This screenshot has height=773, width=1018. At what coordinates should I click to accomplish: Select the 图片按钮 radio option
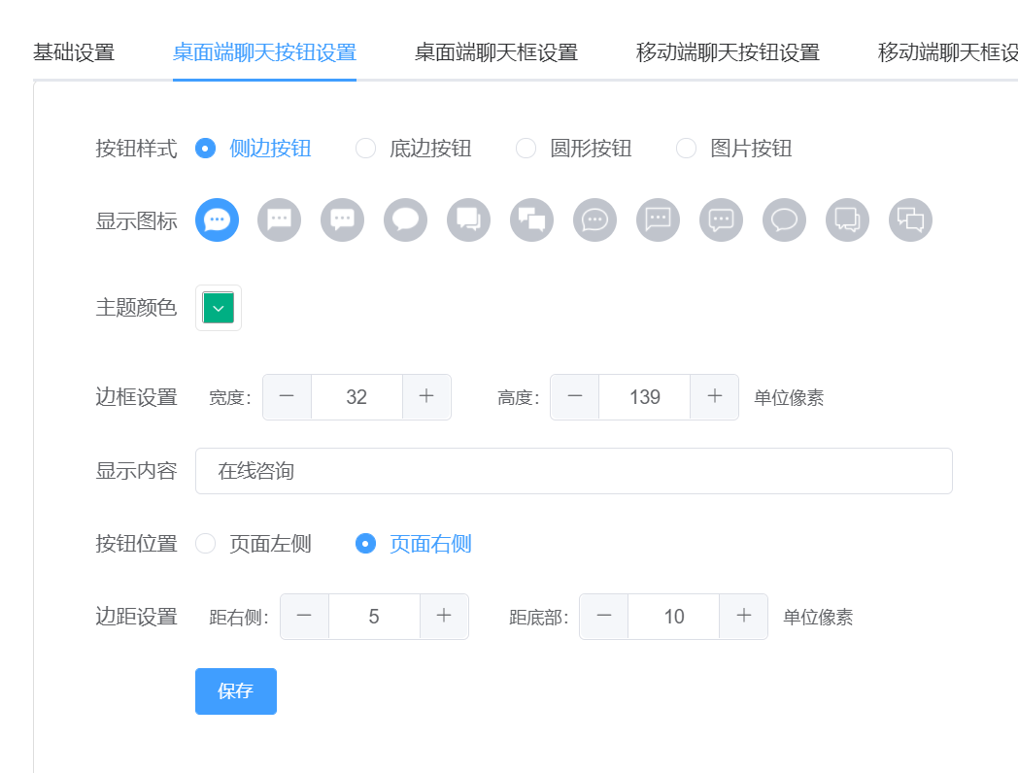(686, 149)
